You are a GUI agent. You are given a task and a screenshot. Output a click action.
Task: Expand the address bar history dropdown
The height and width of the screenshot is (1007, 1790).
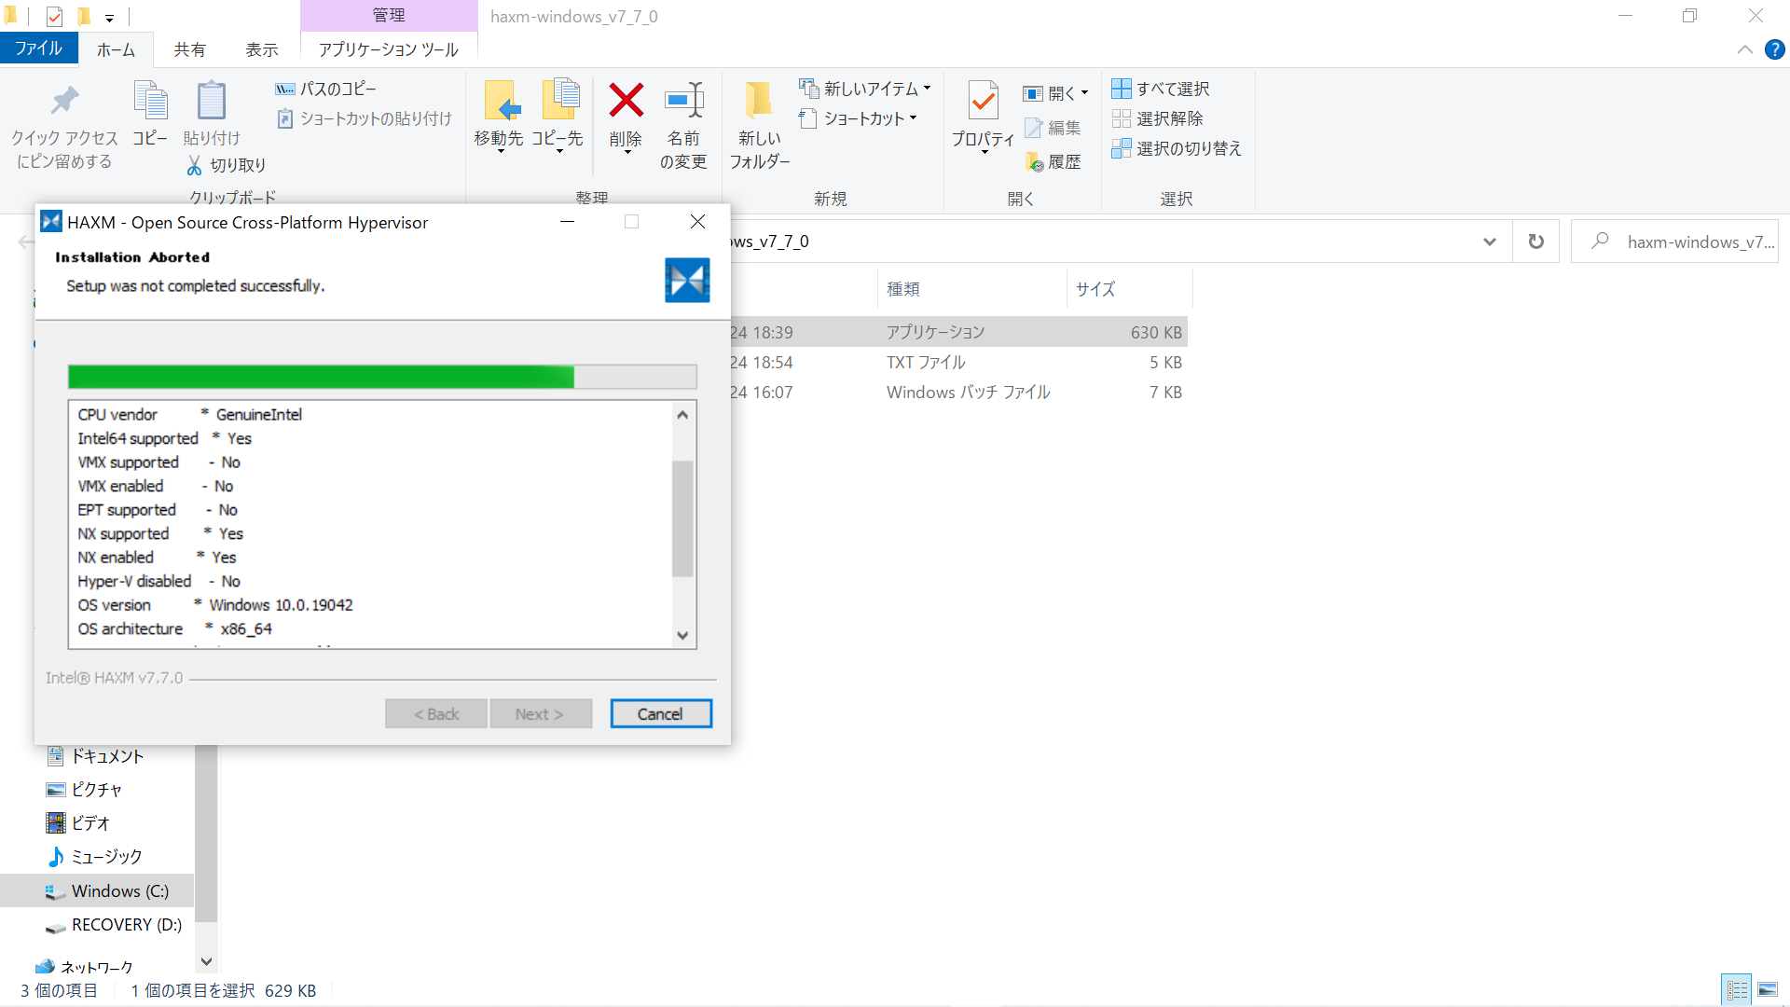[1490, 241]
